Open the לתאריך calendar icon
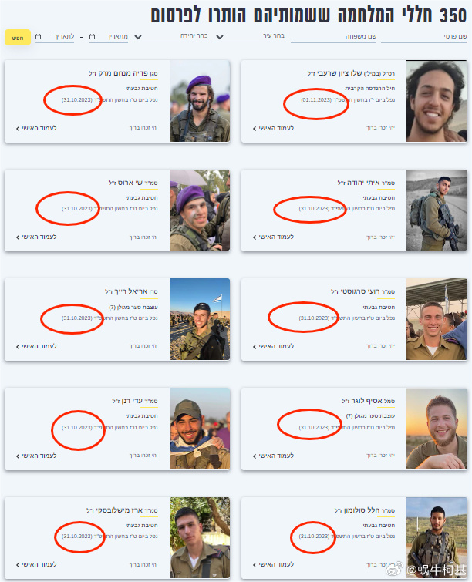472x582 pixels. (39, 37)
